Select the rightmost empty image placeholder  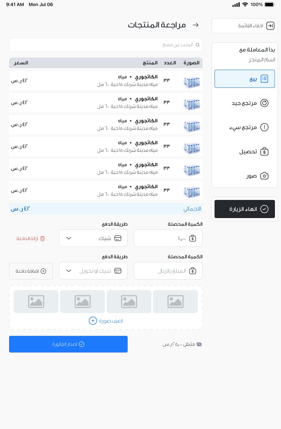[175, 301]
